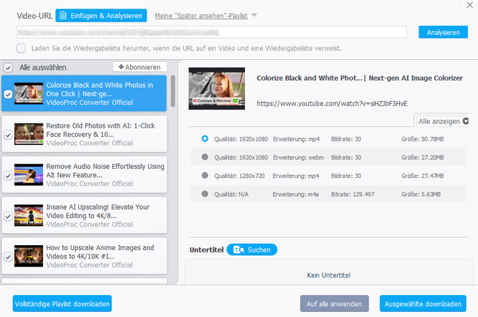
Task: Click the paste clipboard icon in Einfügen & Analysieren
Action: (63, 15)
